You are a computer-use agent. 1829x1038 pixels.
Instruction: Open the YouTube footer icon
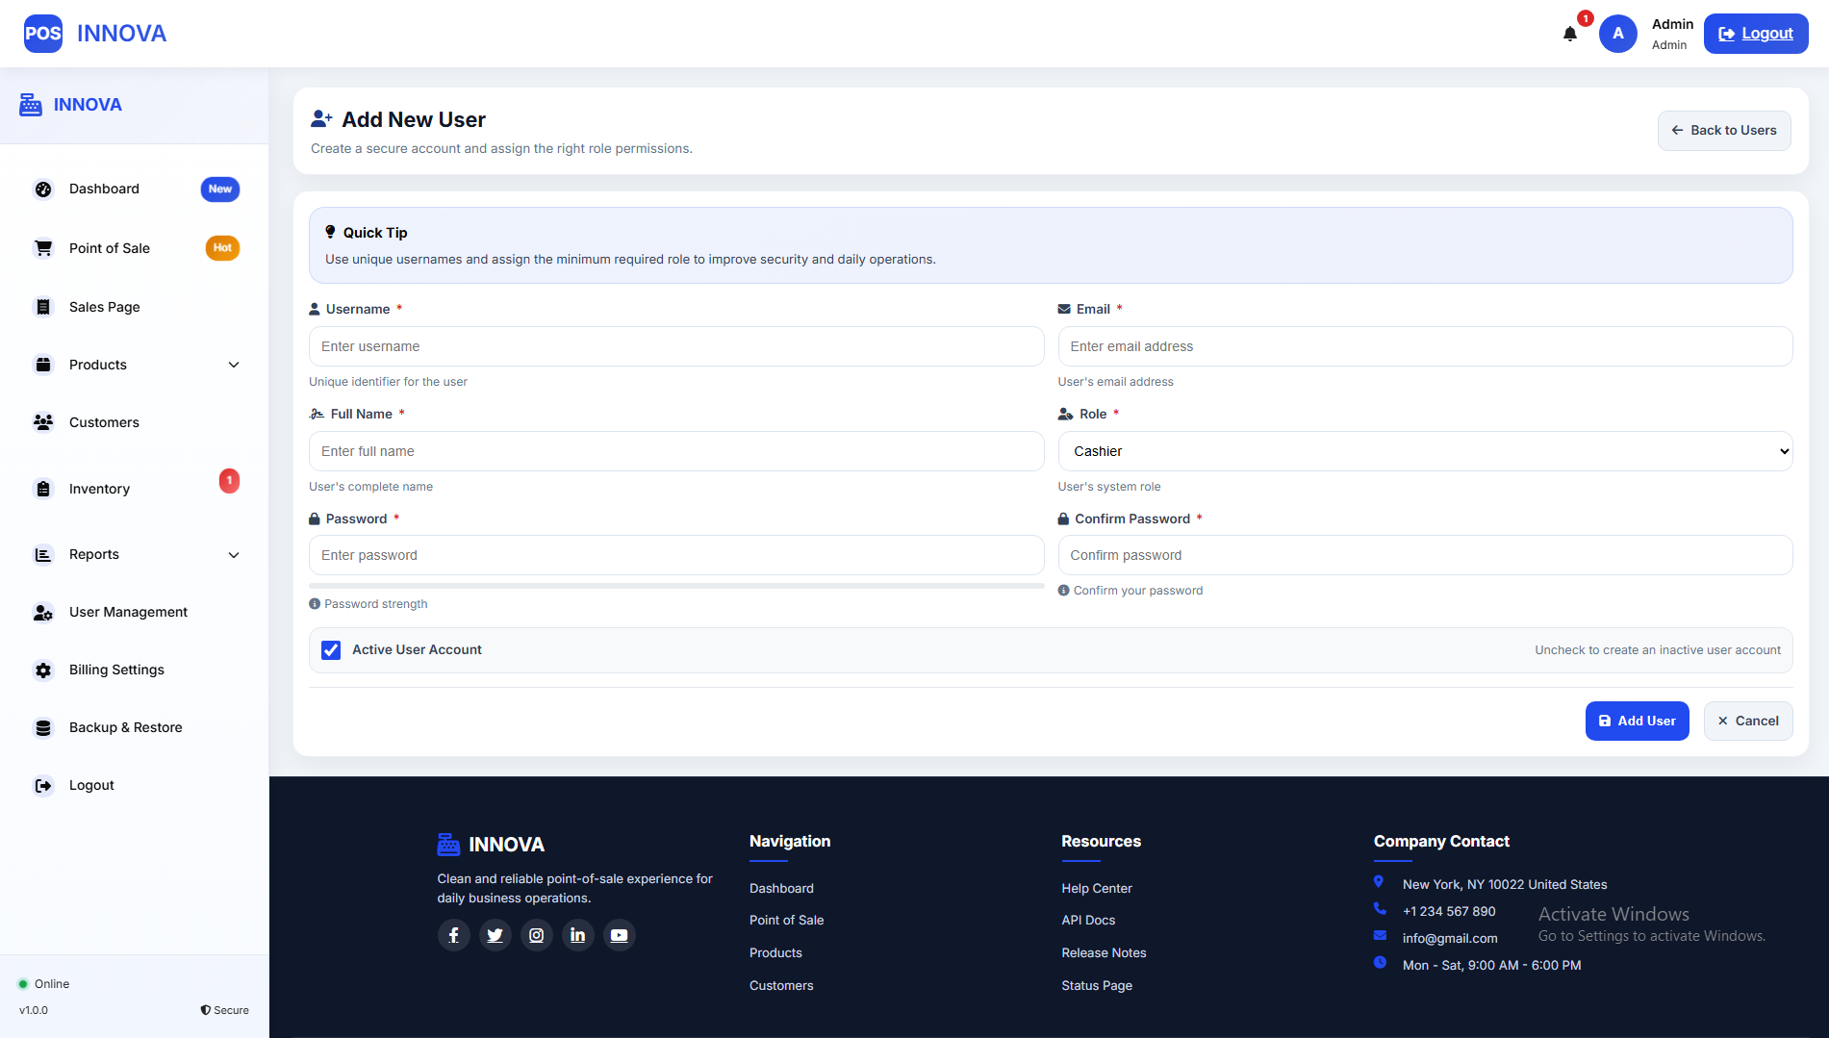coord(620,935)
